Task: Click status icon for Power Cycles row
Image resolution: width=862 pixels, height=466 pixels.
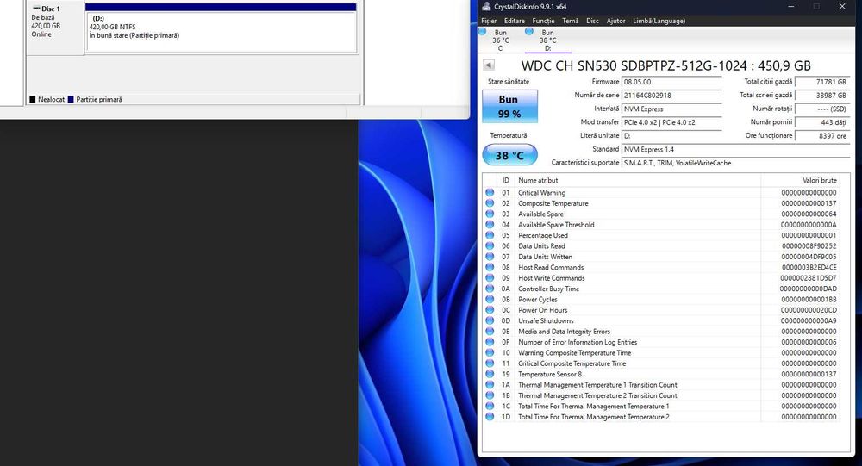Action: coord(490,300)
